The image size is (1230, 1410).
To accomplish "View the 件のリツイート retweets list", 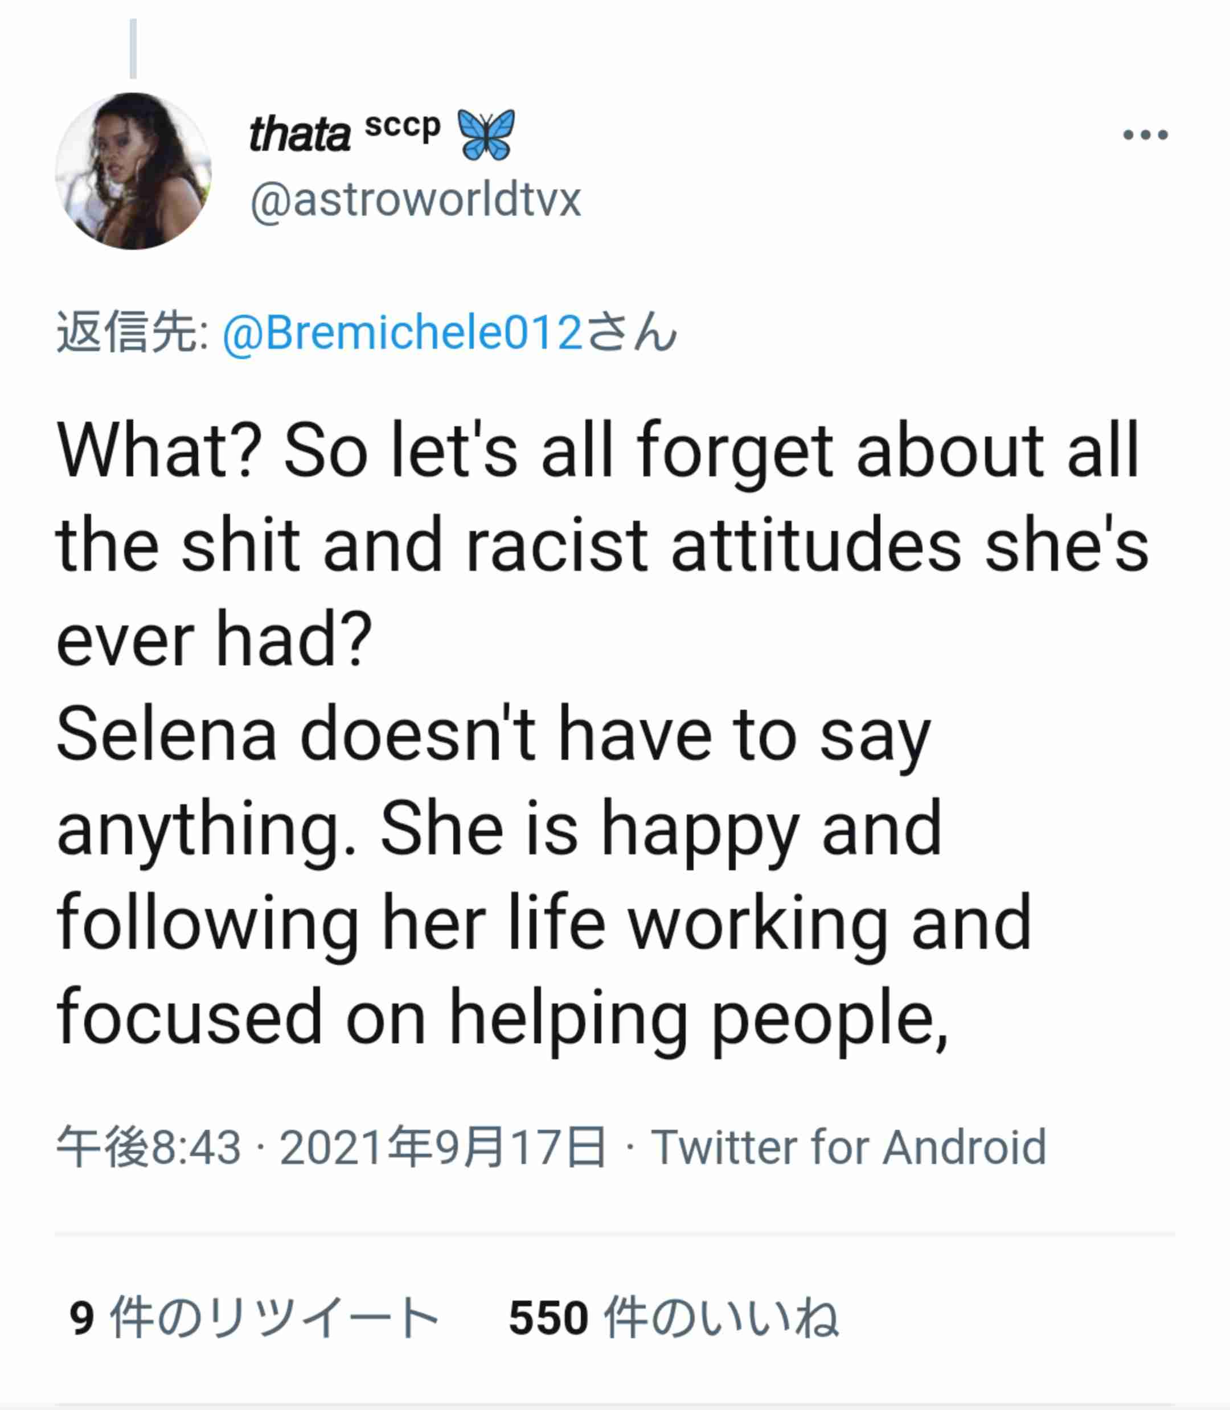I will tap(274, 1318).
